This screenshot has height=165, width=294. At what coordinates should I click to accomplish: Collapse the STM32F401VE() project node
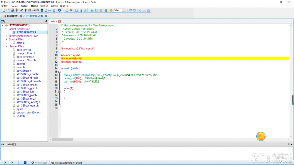tap(3, 25)
